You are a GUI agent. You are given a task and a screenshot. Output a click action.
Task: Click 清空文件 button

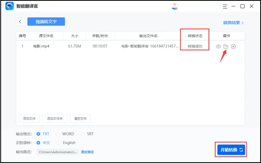click(x=80, y=119)
